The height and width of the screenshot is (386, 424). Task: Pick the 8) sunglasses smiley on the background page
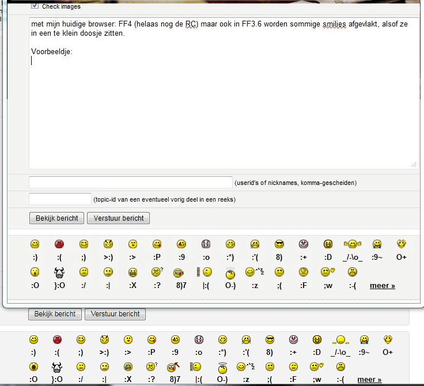click(270, 339)
